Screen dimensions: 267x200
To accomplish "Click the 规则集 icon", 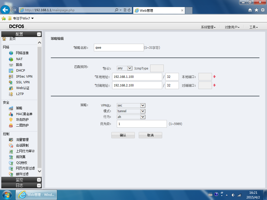I will (x=11, y=157).
